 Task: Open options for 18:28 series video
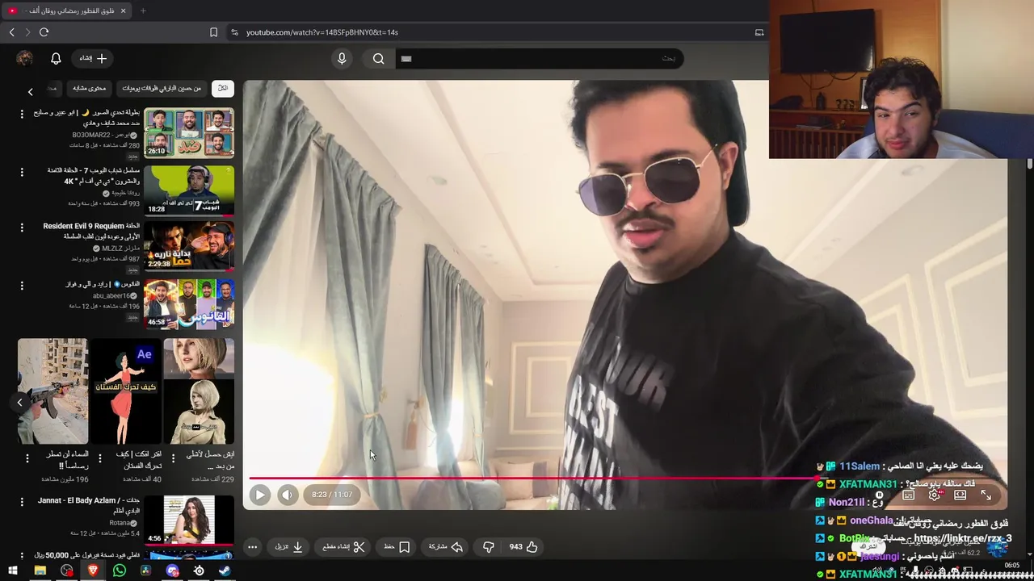[x=22, y=171]
